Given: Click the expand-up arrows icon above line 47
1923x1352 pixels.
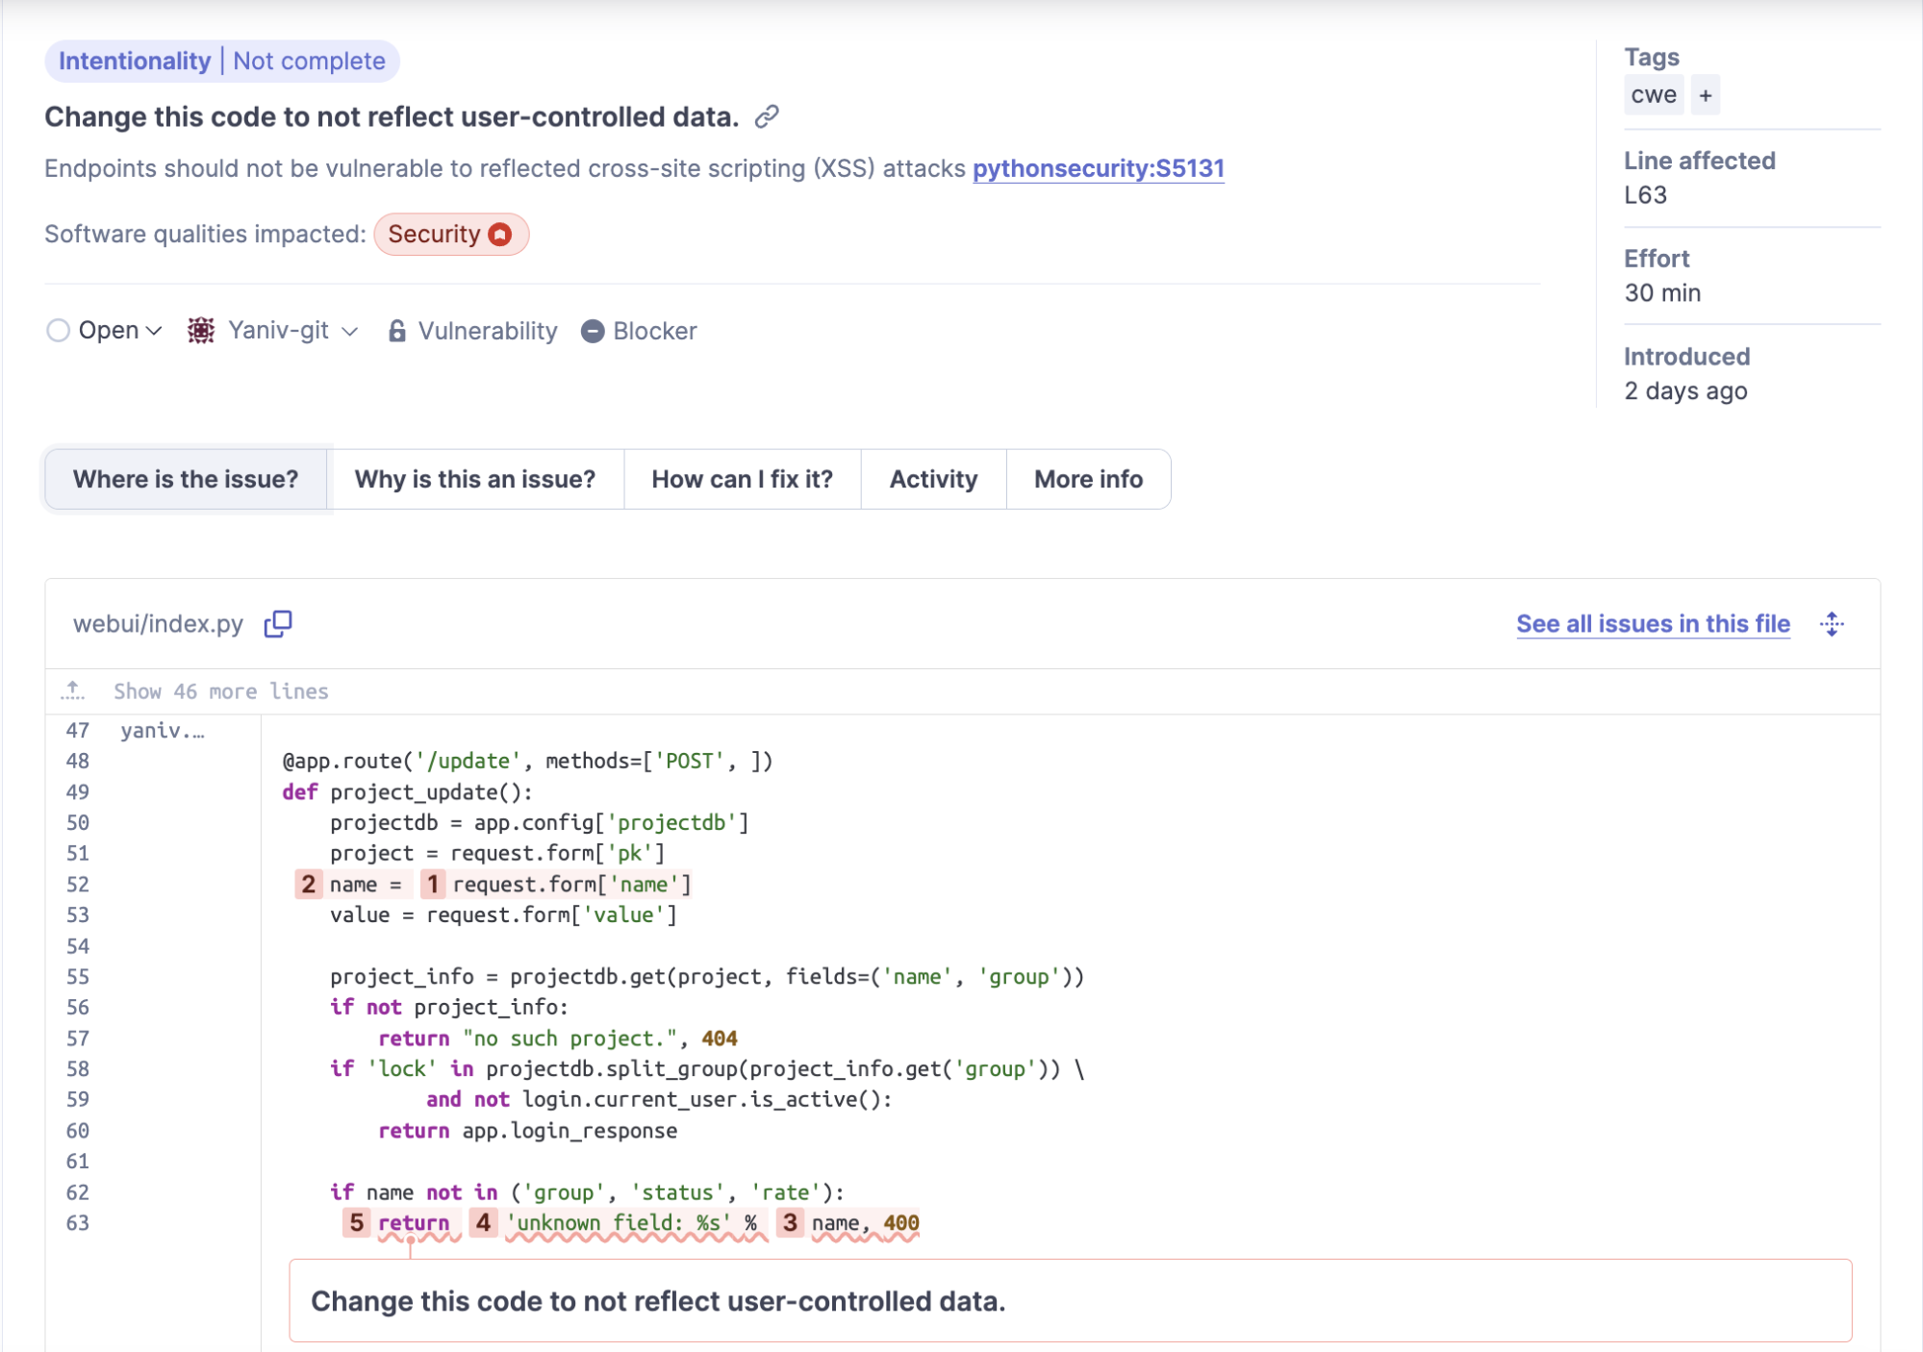Looking at the screenshot, I should click(x=73, y=690).
